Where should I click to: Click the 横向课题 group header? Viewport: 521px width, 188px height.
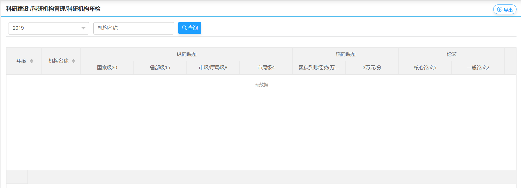tap(345, 54)
